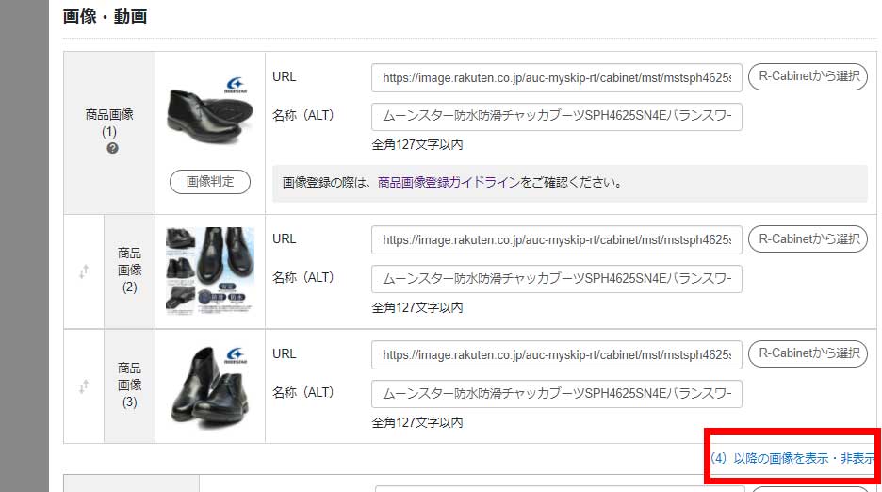Image resolution: width=882 pixels, height=492 pixels.
Task: Open the second product collage thumbnail
Action: [210, 271]
